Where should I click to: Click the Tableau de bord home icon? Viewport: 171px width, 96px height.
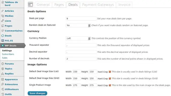click(3, 2)
